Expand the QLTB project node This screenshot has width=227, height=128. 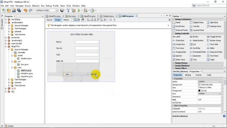click(6, 89)
